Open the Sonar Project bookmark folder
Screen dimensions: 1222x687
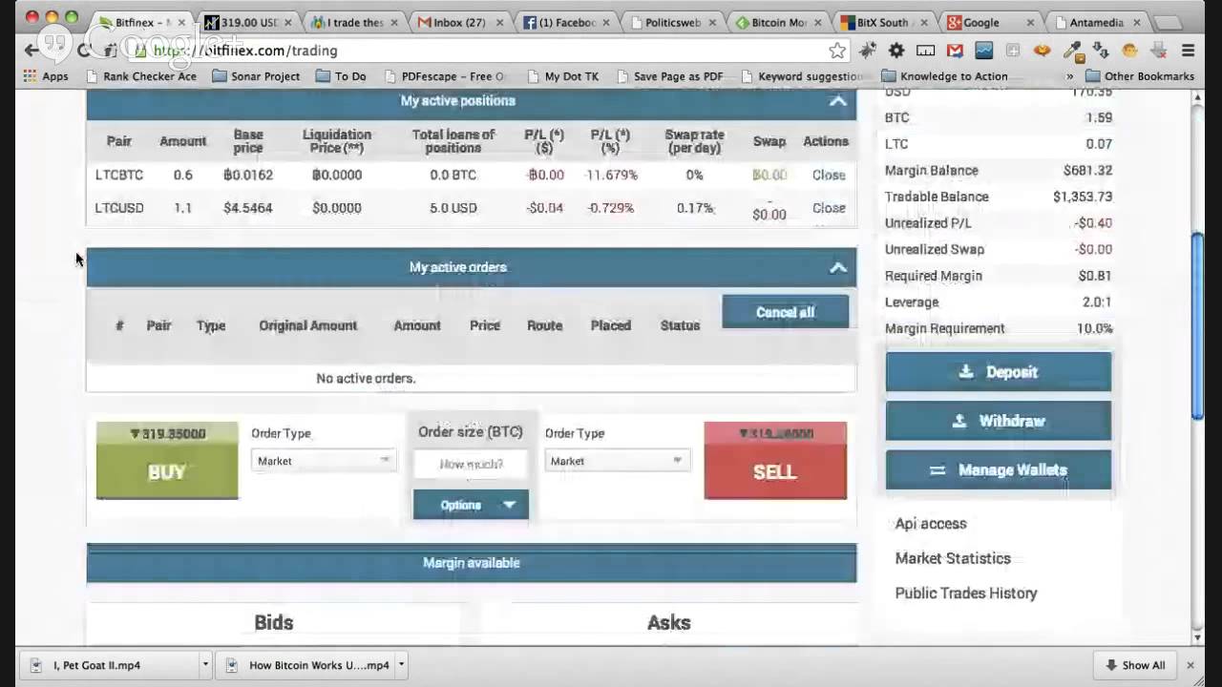pyautogui.click(x=256, y=76)
